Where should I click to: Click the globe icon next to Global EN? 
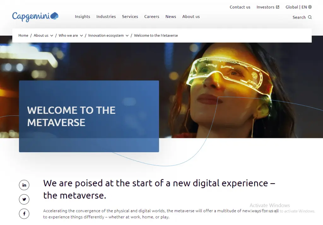pyautogui.click(x=310, y=7)
